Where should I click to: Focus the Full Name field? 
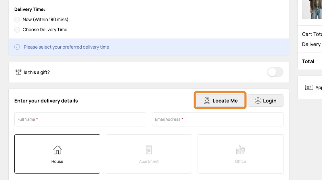pyautogui.click(x=80, y=119)
